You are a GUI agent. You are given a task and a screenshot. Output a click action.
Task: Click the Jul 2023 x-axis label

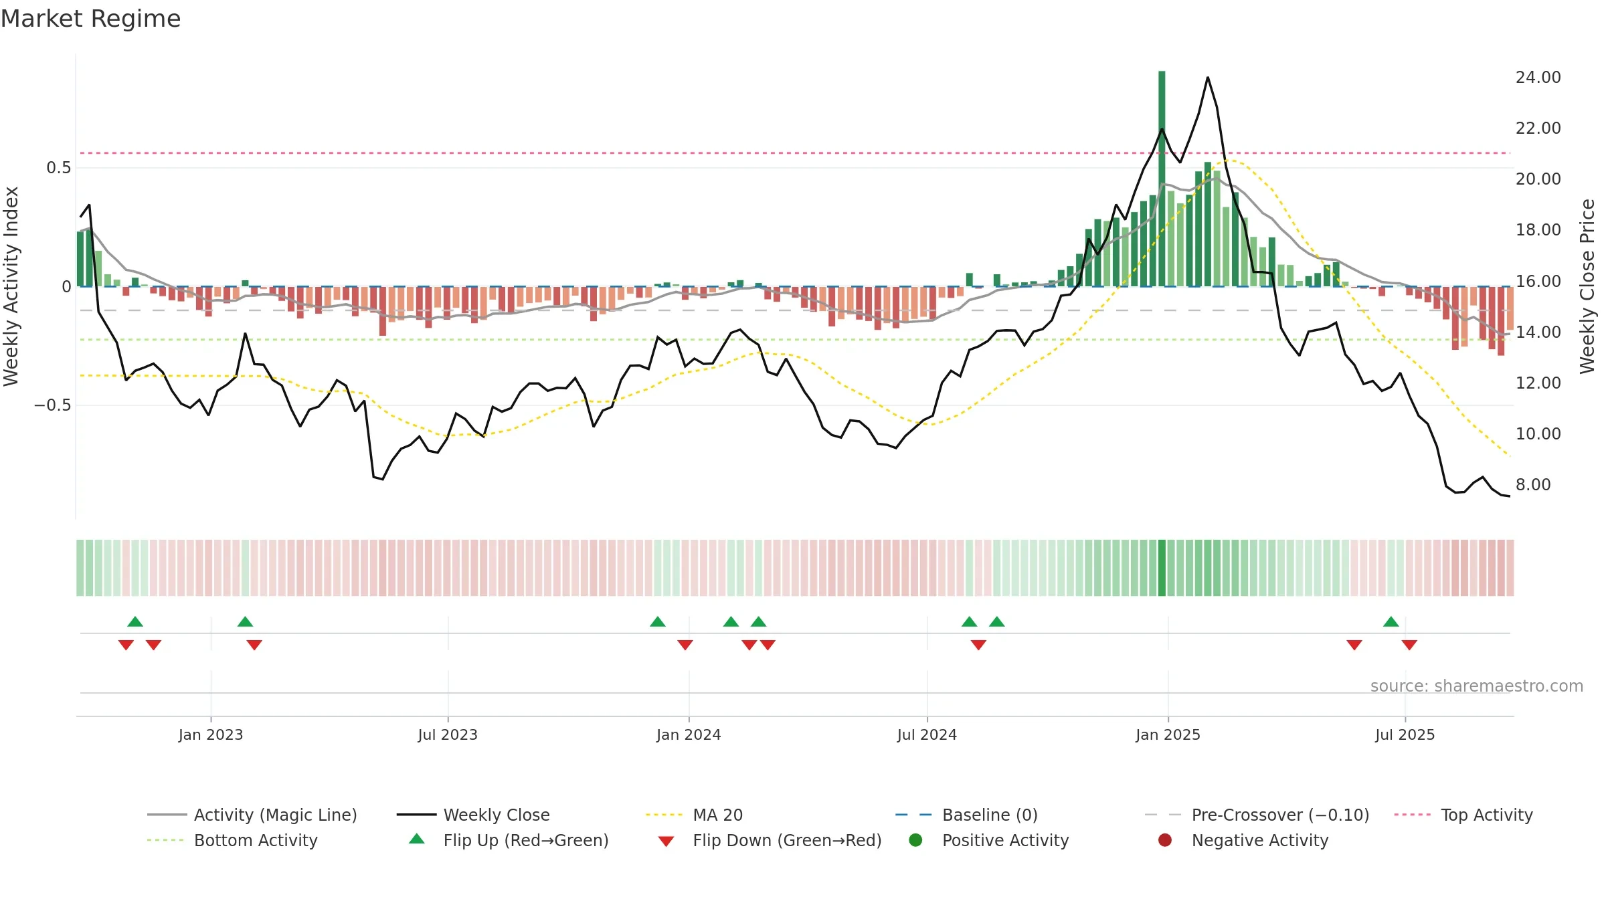click(x=448, y=734)
